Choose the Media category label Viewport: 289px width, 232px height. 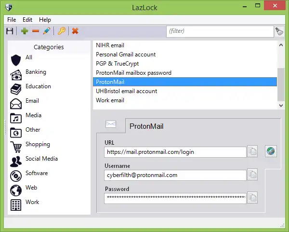(x=34, y=115)
